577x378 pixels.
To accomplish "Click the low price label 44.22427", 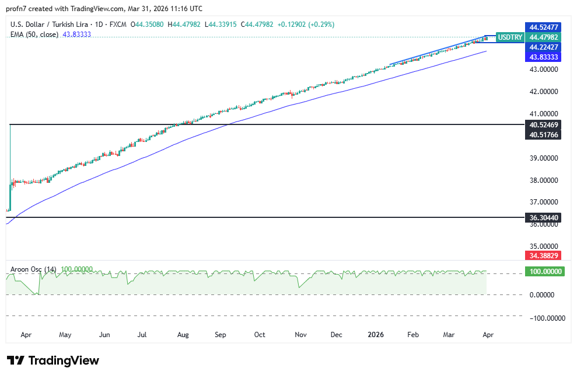I will coord(544,47).
